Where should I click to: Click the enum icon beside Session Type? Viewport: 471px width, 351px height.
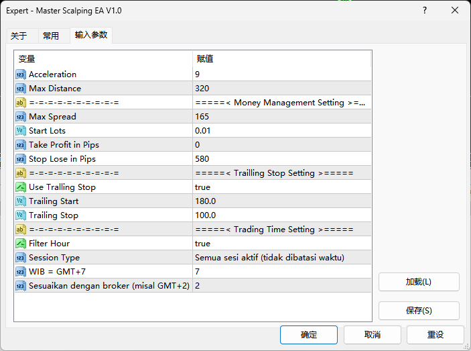pyautogui.click(x=21, y=258)
